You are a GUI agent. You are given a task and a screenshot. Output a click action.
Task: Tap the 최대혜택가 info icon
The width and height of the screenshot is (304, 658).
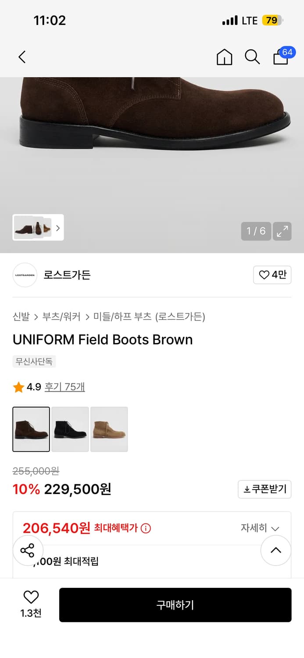tap(145, 528)
